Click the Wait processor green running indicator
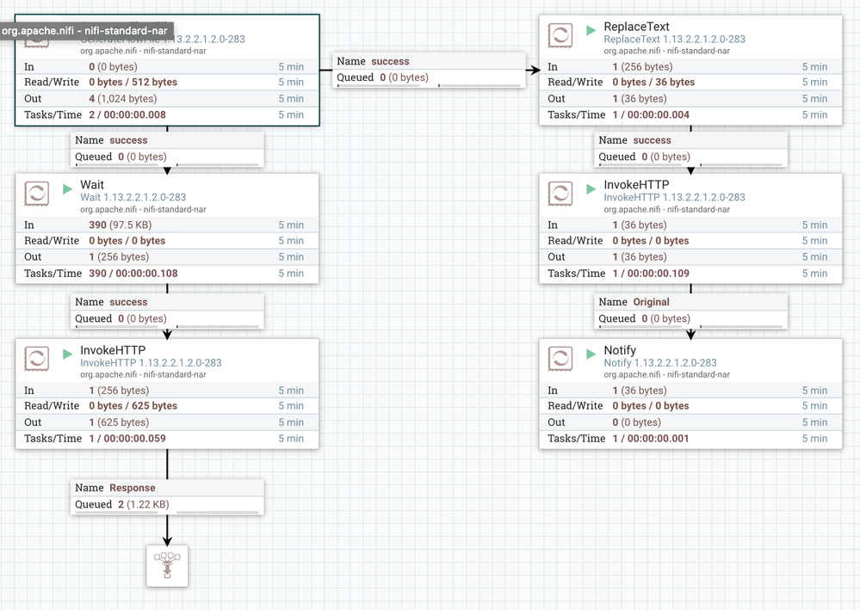Image resolution: width=860 pixels, height=610 pixels. coord(67,189)
